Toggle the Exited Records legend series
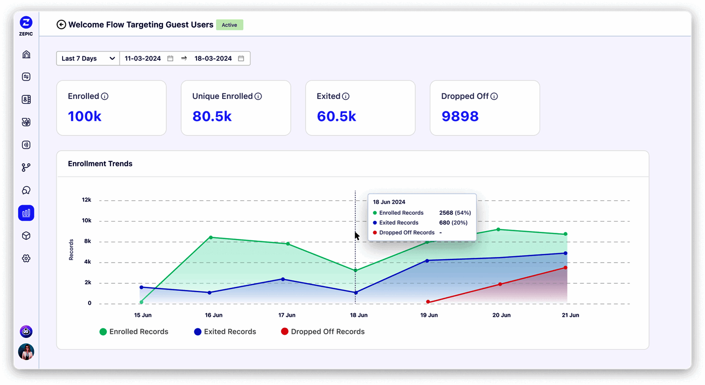The image size is (705, 385). pyautogui.click(x=225, y=332)
